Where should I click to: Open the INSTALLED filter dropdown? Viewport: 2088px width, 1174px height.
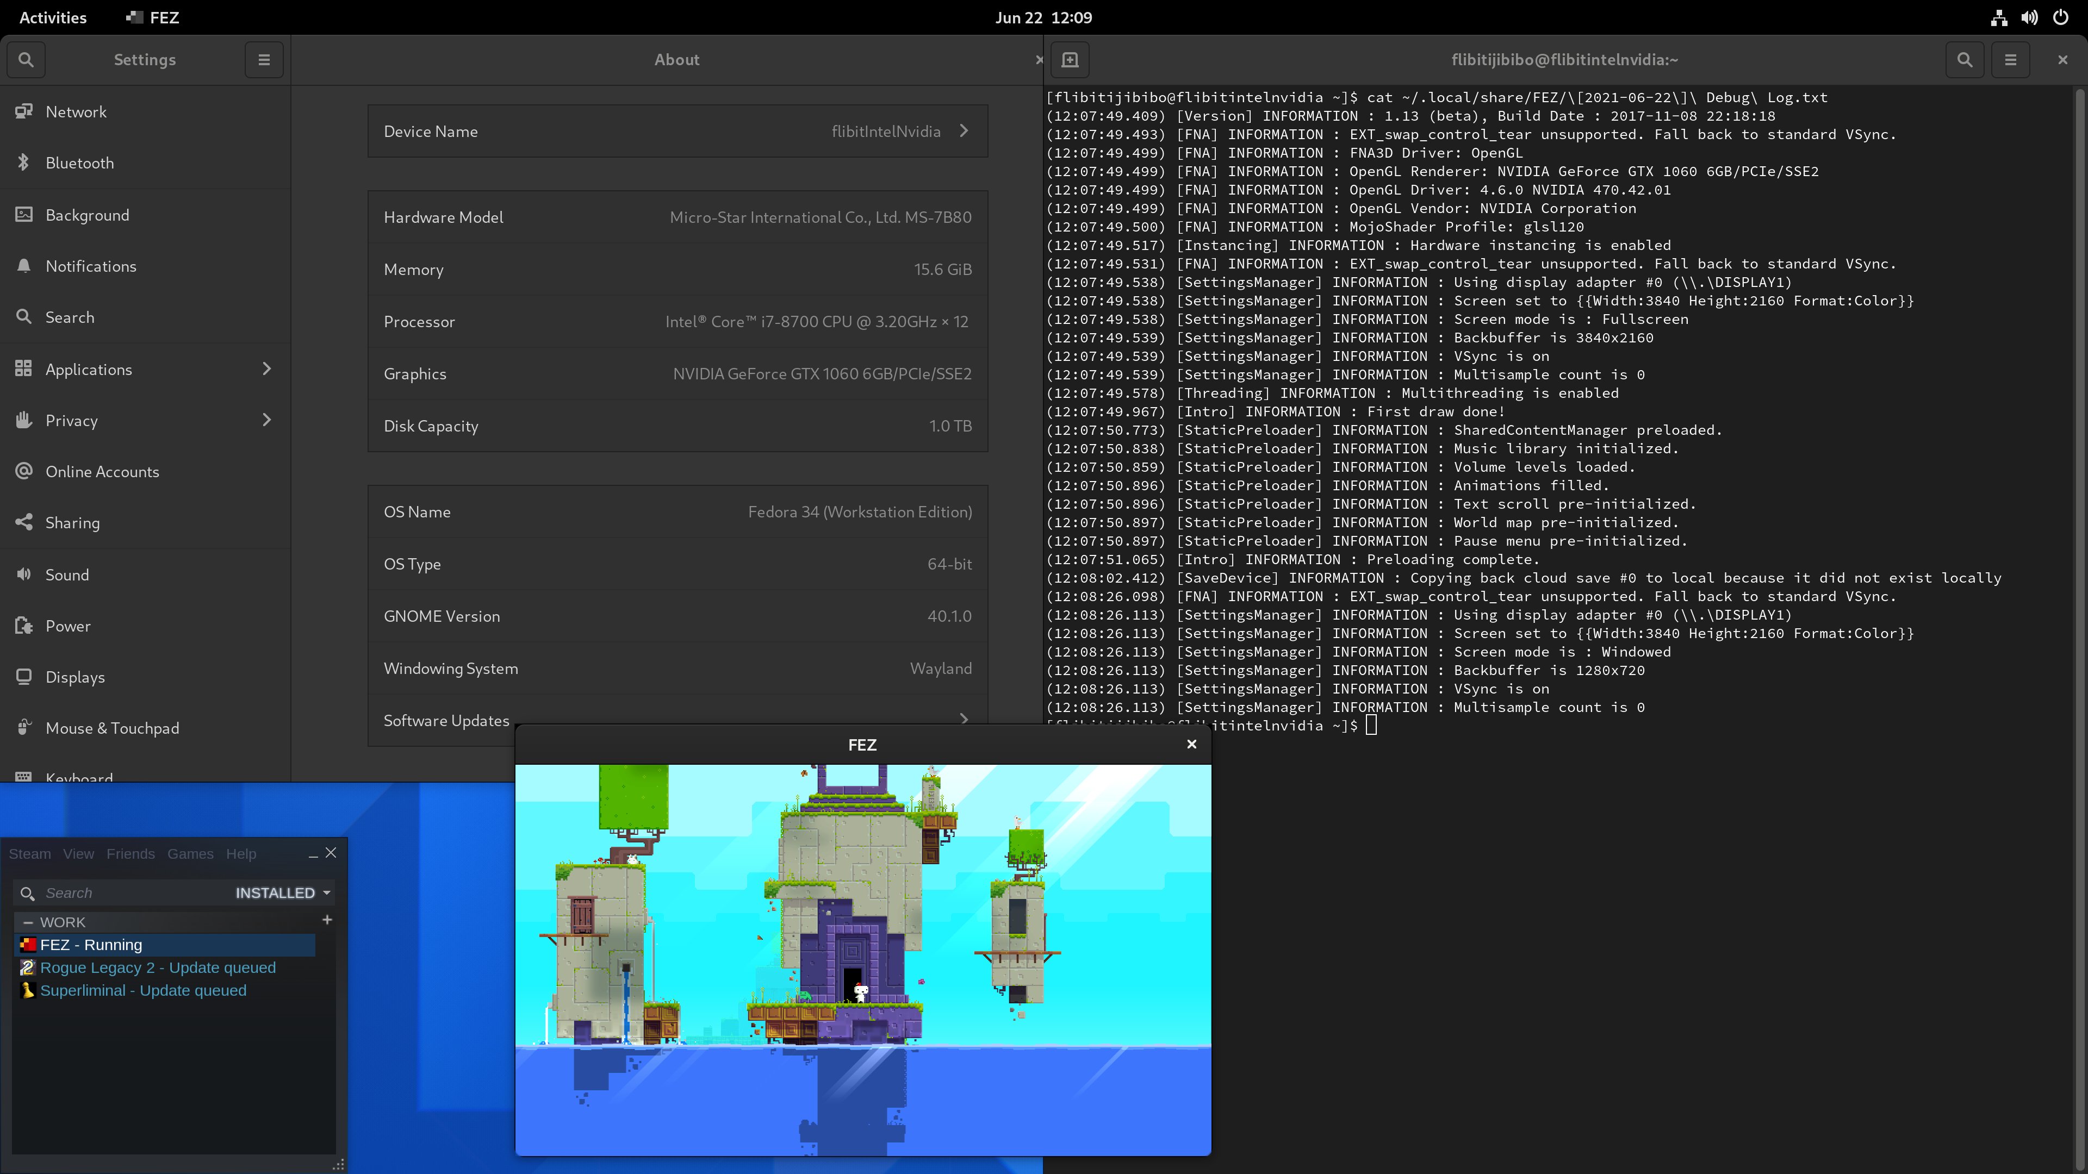(283, 893)
